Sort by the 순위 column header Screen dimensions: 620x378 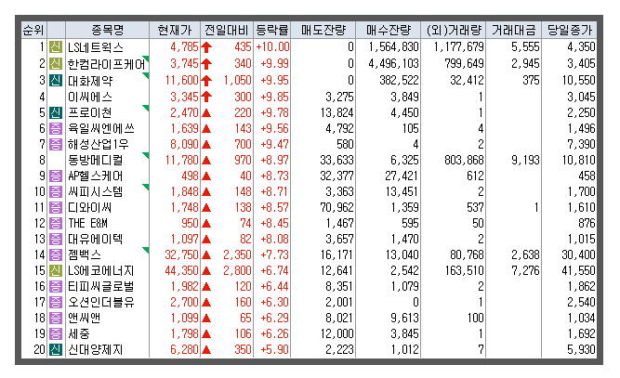point(33,30)
